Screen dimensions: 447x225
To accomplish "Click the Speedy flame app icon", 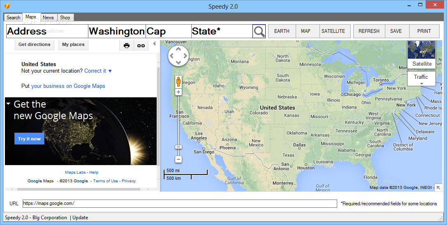I will [x=7, y=6].
